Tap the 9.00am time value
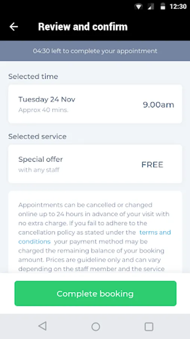Image resolution: width=190 pixels, height=339 pixels. pos(158,105)
